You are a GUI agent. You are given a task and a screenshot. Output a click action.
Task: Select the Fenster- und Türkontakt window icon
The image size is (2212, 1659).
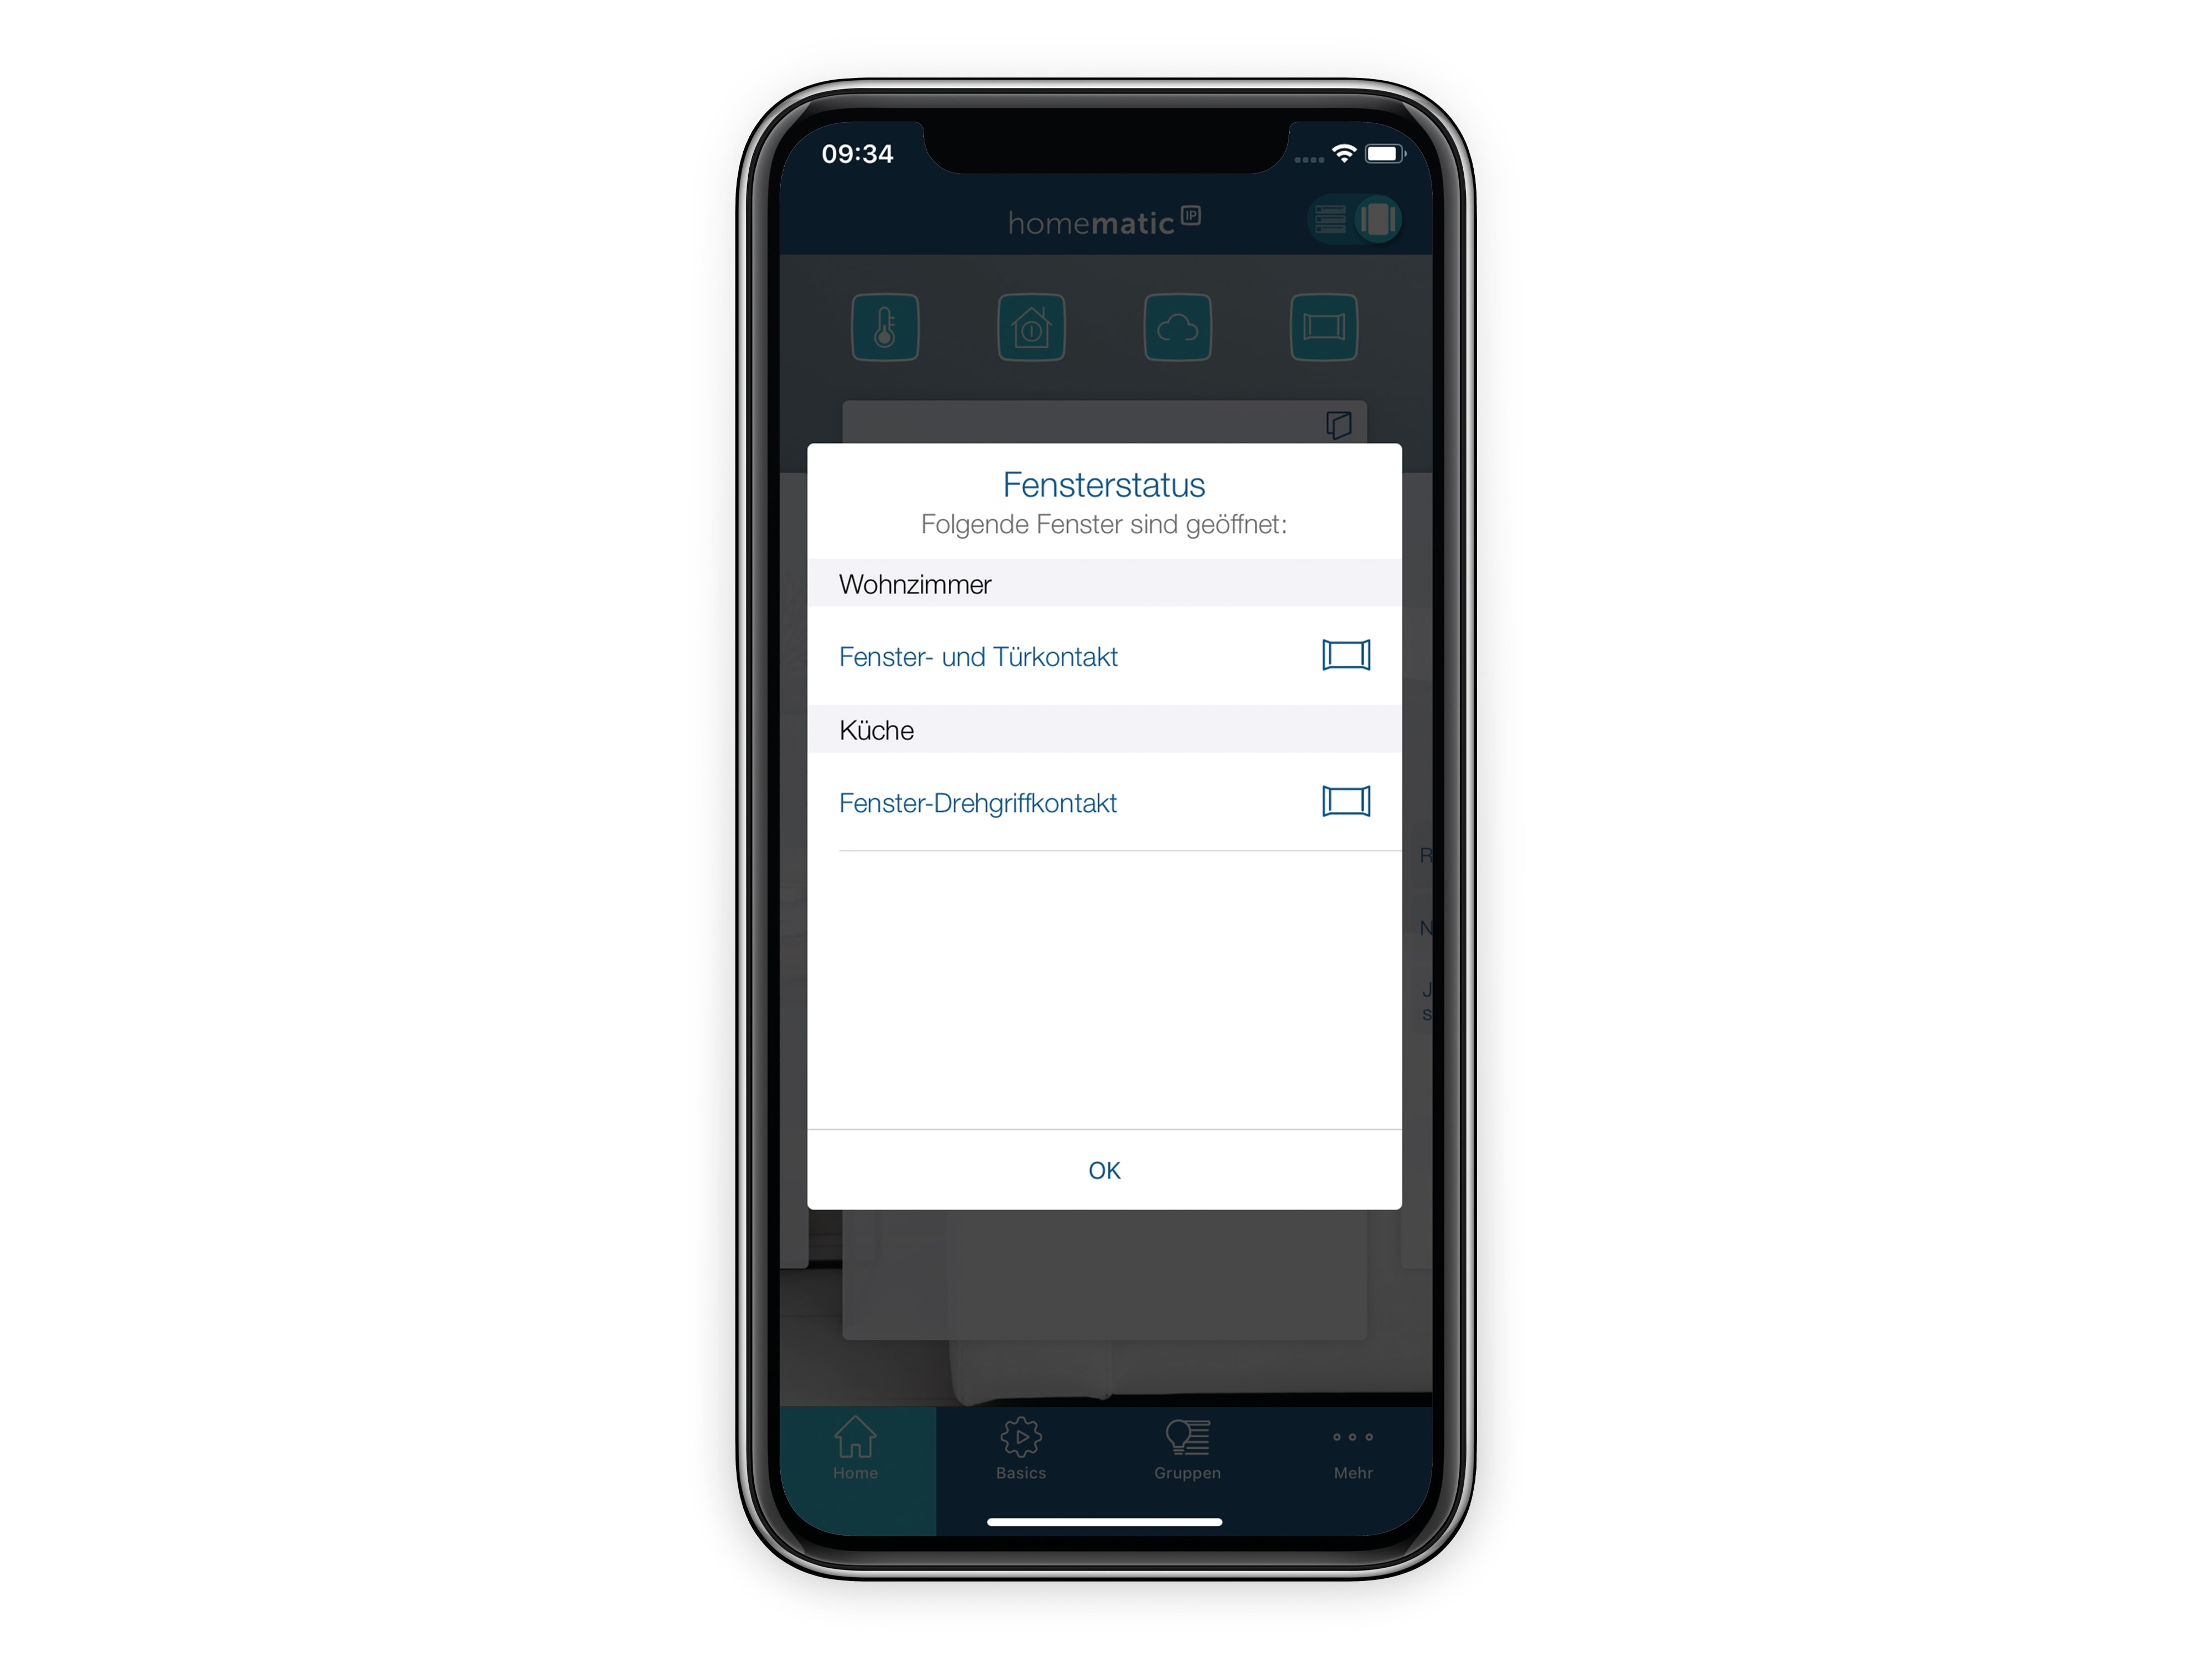[1350, 657]
